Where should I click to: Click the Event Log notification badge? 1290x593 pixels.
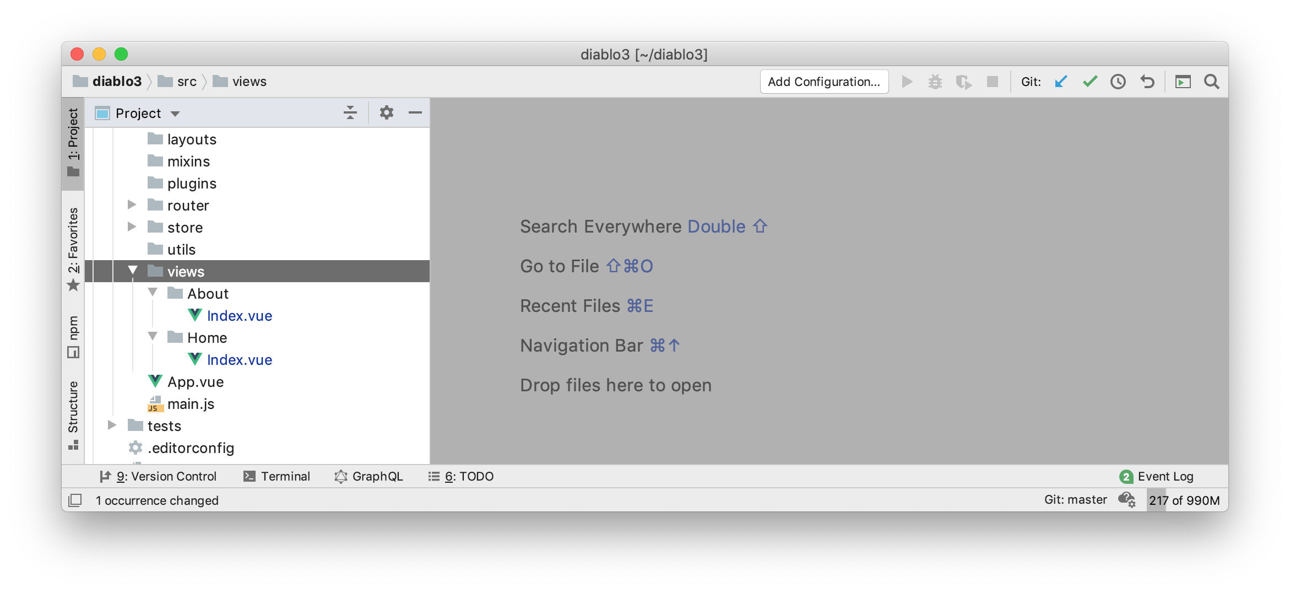(1126, 476)
